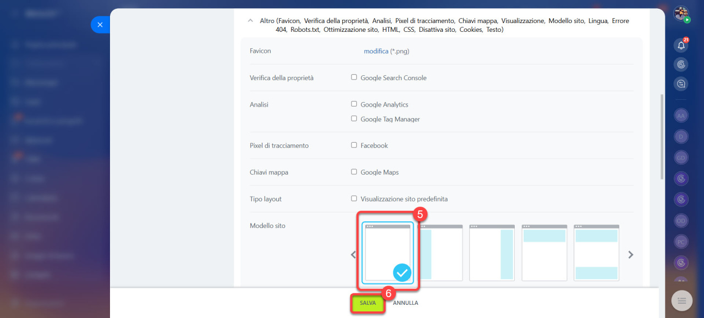
Task: Close the settings slider with the X button
Action: tap(100, 25)
